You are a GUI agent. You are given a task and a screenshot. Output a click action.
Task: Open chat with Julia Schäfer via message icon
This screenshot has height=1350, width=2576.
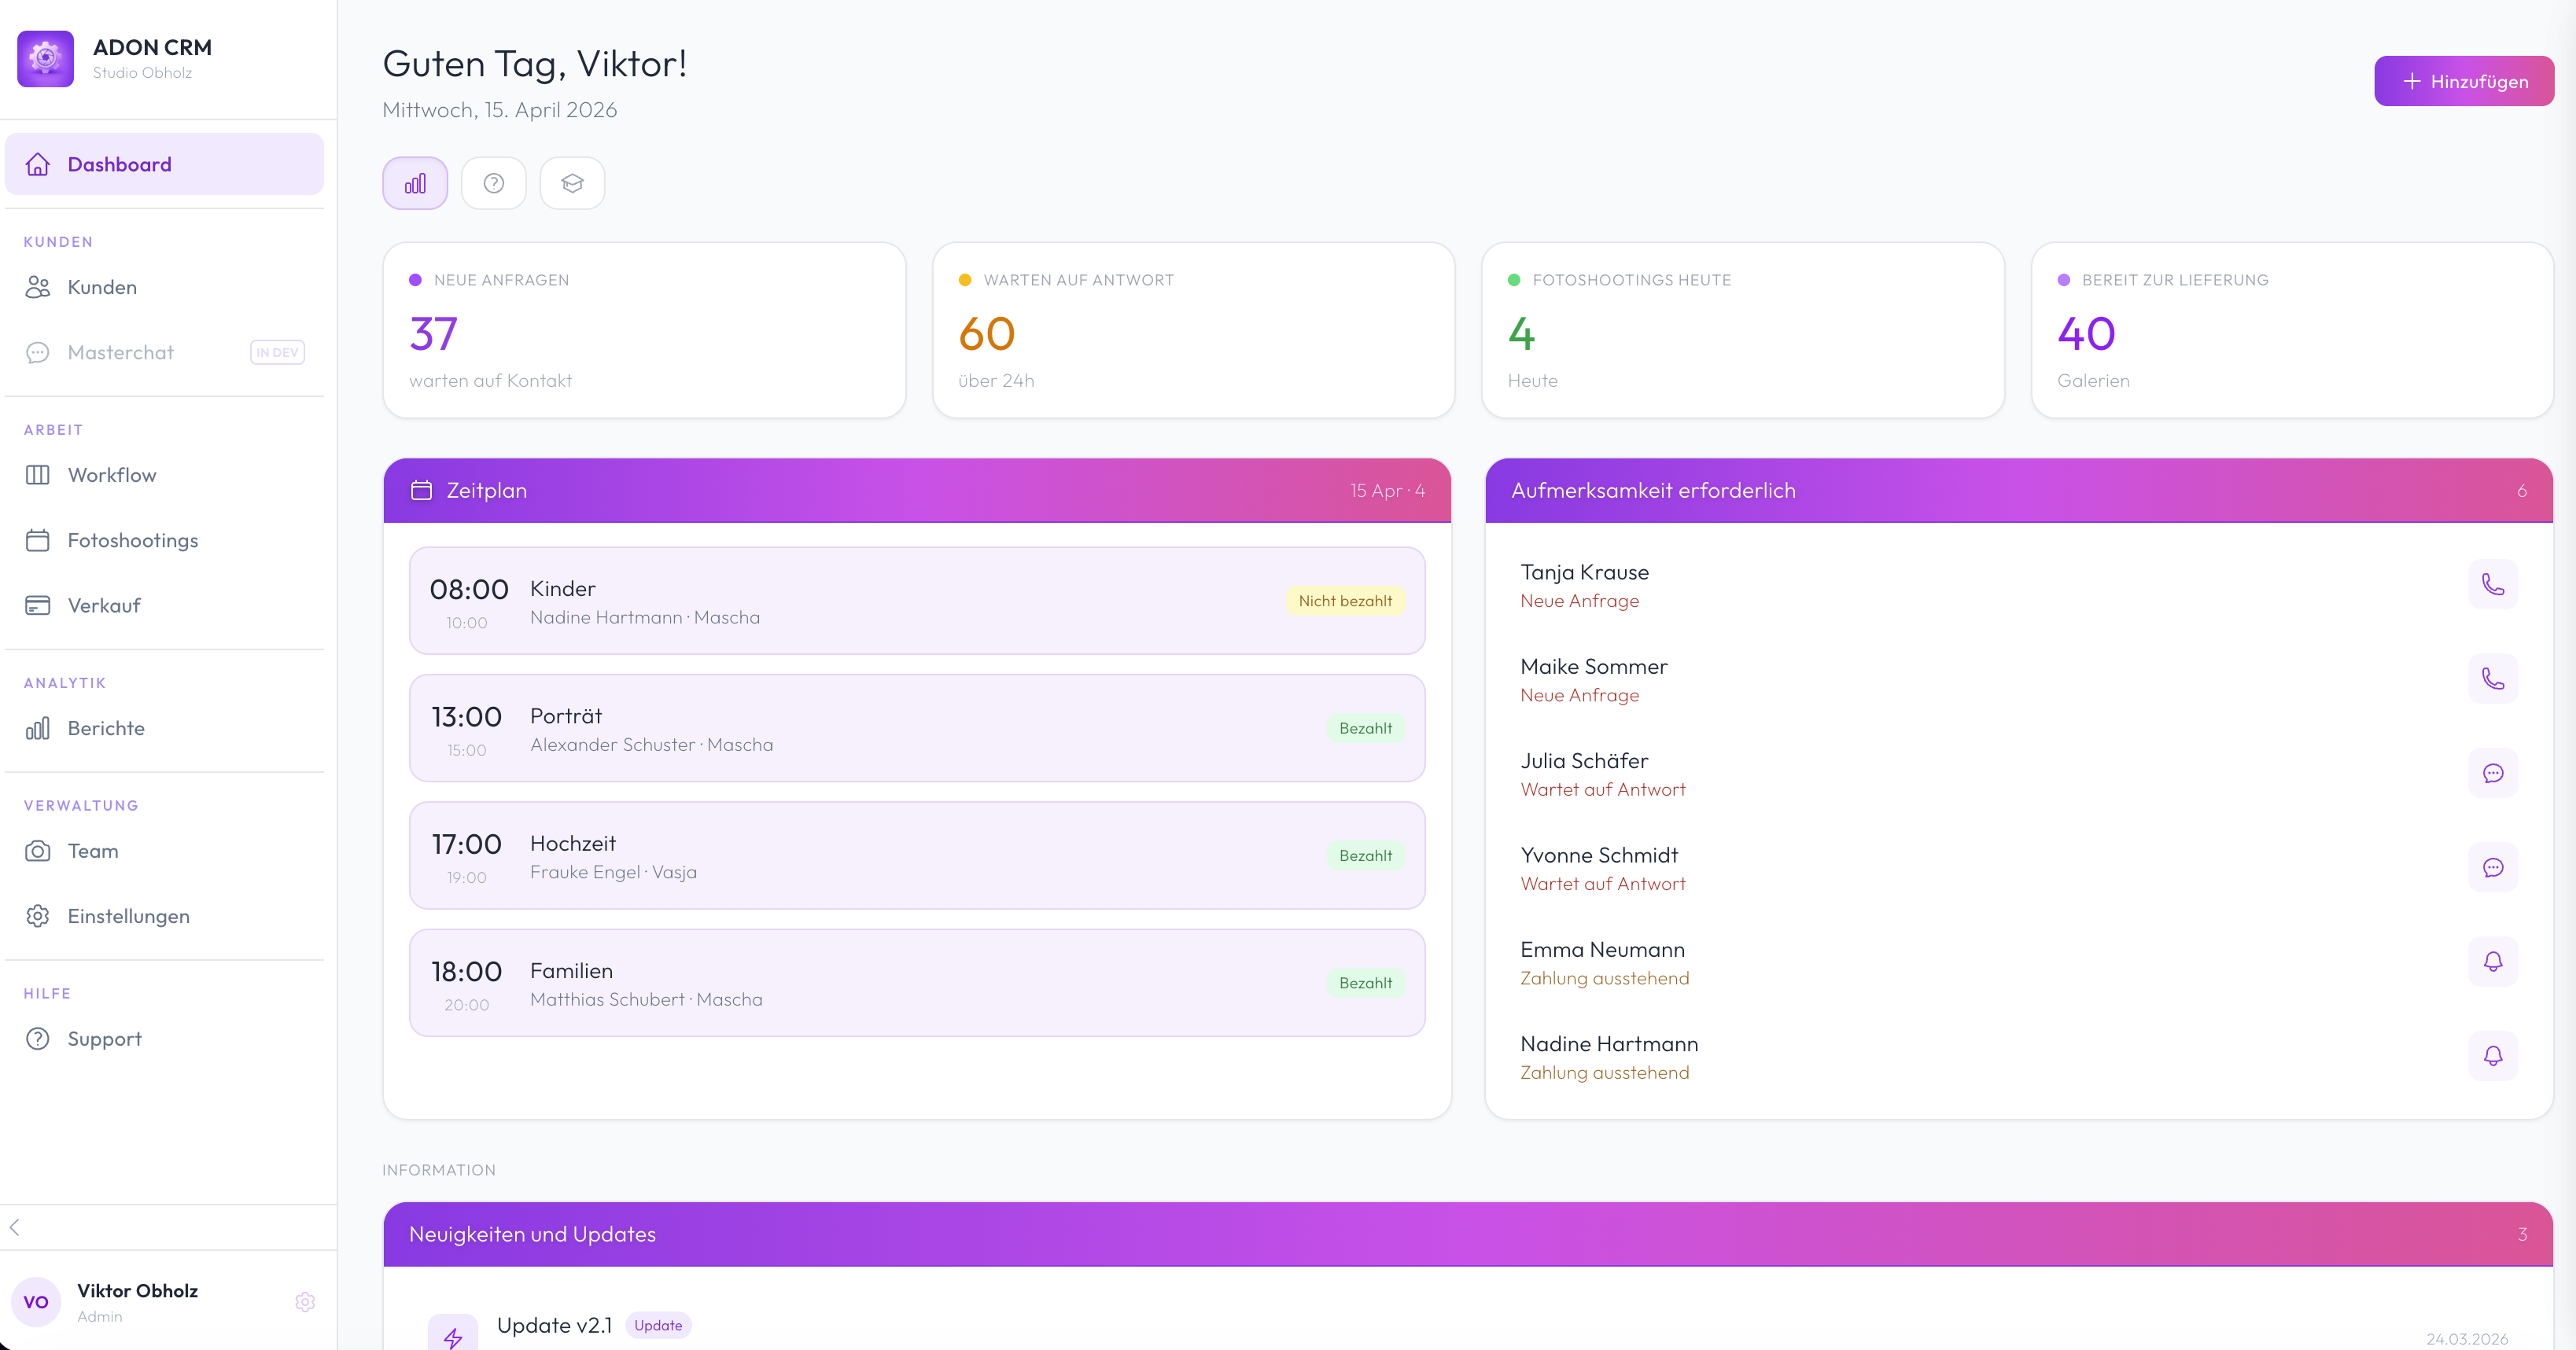(x=2493, y=772)
